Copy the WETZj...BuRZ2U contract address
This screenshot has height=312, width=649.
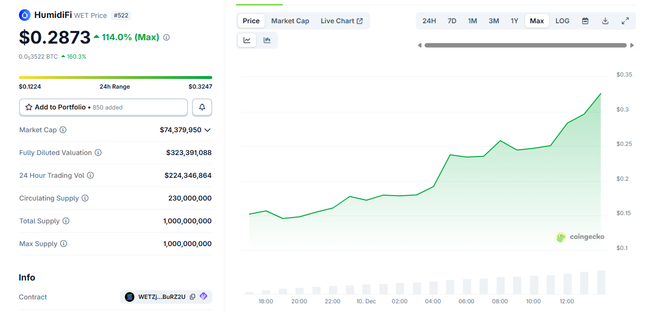point(192,296)
